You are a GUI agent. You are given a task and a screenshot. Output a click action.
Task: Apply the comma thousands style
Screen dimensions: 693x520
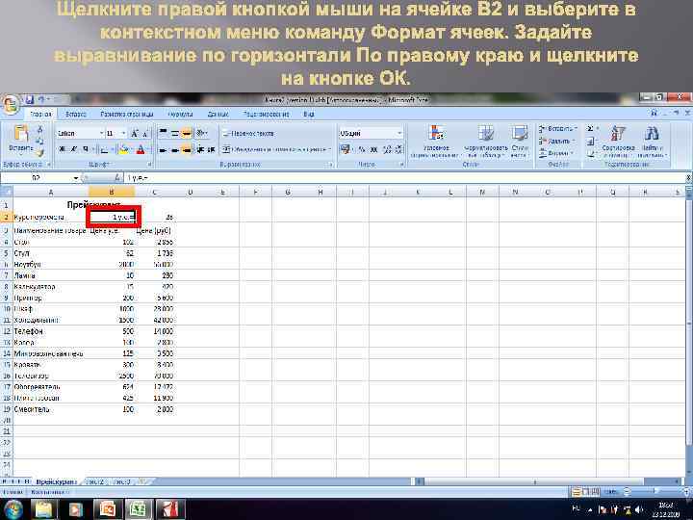373,149
